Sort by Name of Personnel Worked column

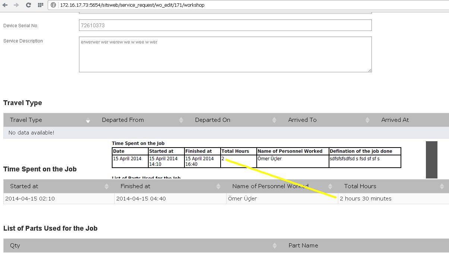point(282,186)
